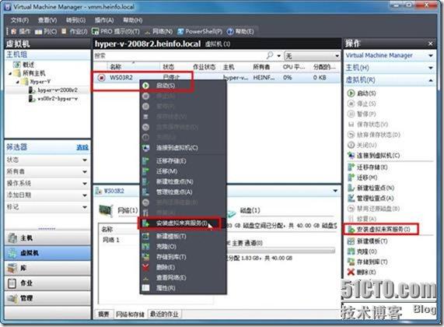The height and width of the screenshot is (327, 444).
Task: Click the red Delete (删除) icon in the context menu
Action: tap(146, 267)
